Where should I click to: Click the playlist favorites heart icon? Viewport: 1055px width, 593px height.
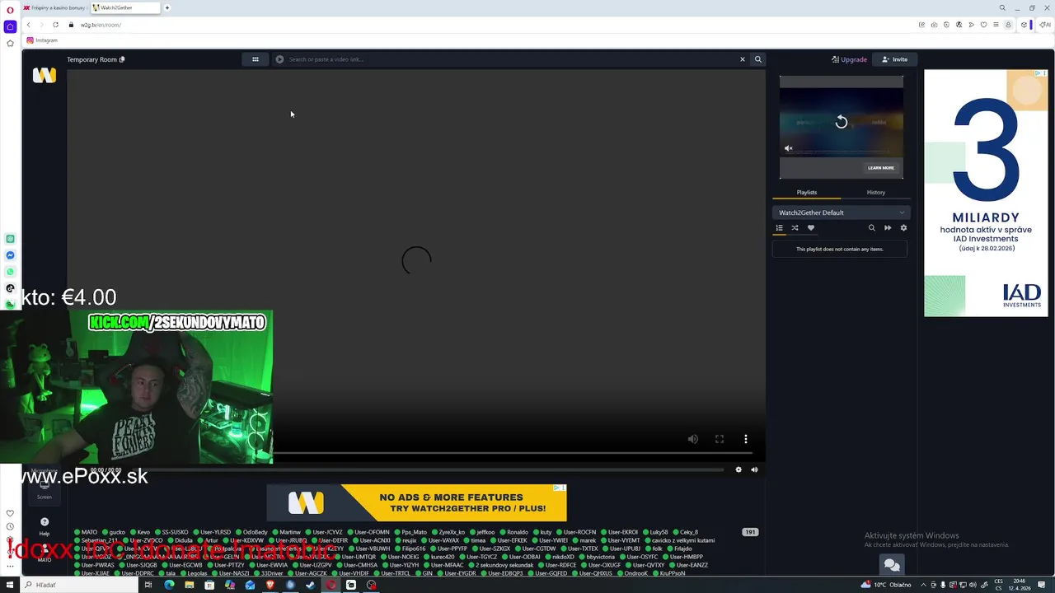tap(810, 228)
